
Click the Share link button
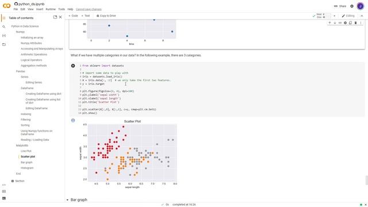click(340, 6)
